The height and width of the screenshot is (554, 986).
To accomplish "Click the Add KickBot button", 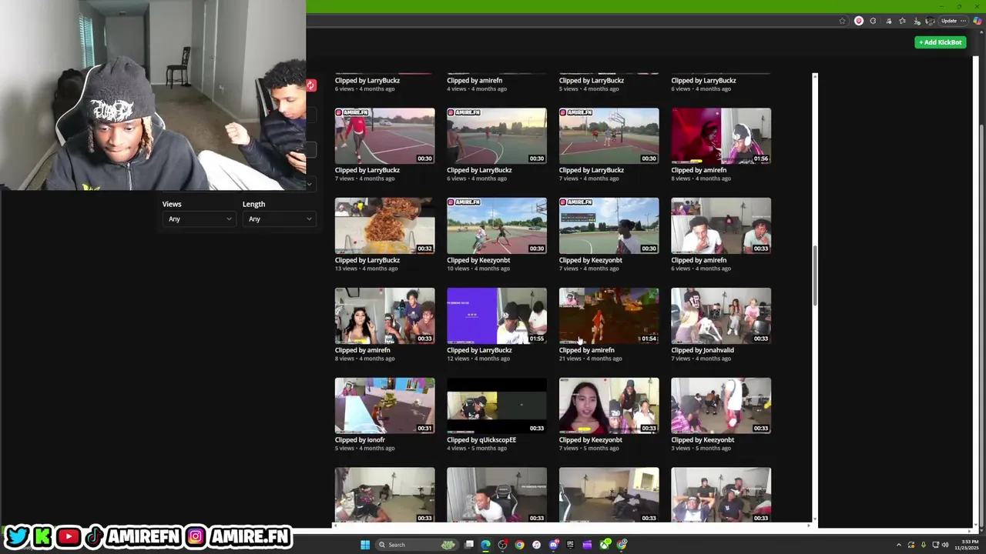I will [x=940, y=42].
